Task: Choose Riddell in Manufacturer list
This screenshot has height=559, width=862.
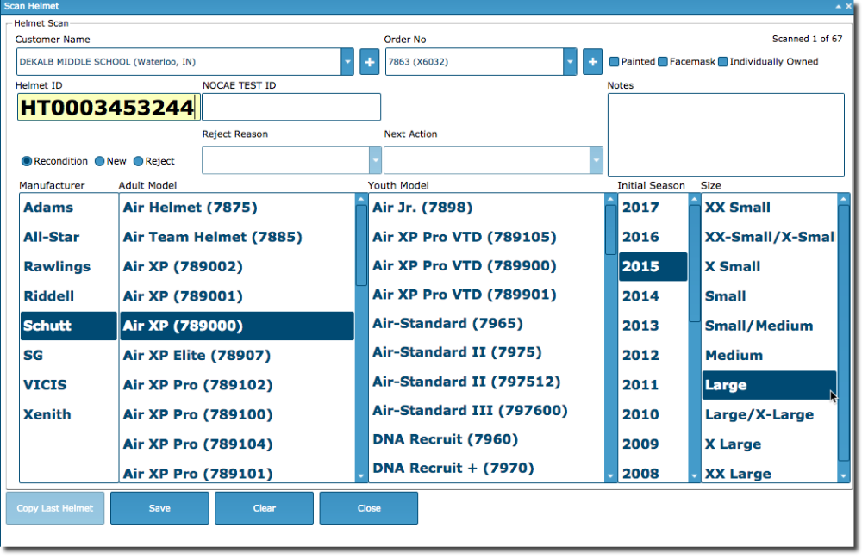Action: coord(68,296)
